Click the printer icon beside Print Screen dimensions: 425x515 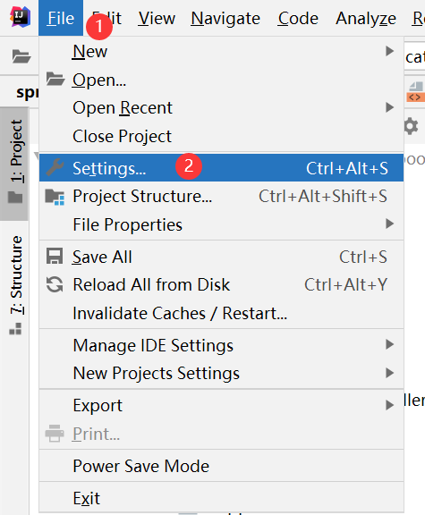(x=55, y=434)
